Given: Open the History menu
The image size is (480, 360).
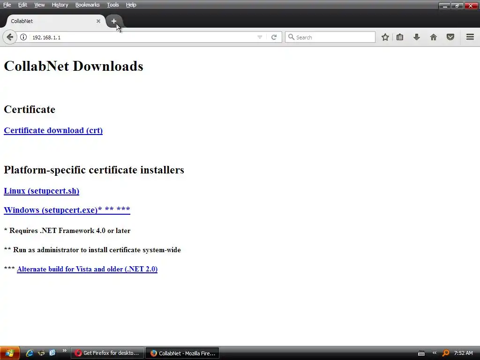Looking at the screenshot, I should coord(60,5).
